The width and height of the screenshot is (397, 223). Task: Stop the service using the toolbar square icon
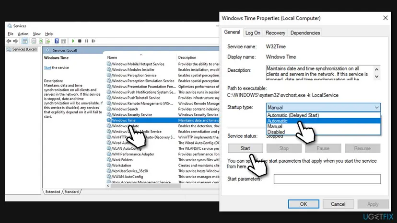tap(80, 41)
